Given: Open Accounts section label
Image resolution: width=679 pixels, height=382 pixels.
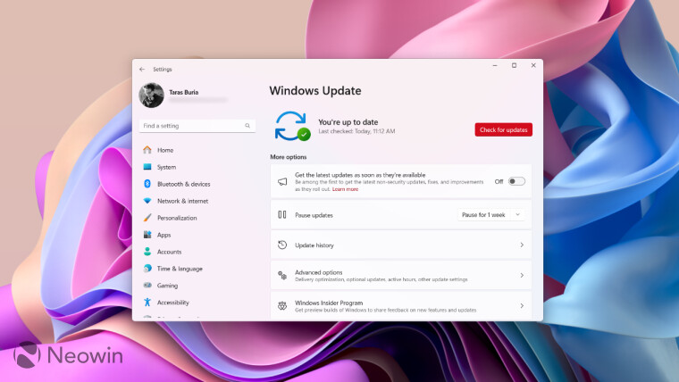Looking at the screenshot, I should coord(170,252).
